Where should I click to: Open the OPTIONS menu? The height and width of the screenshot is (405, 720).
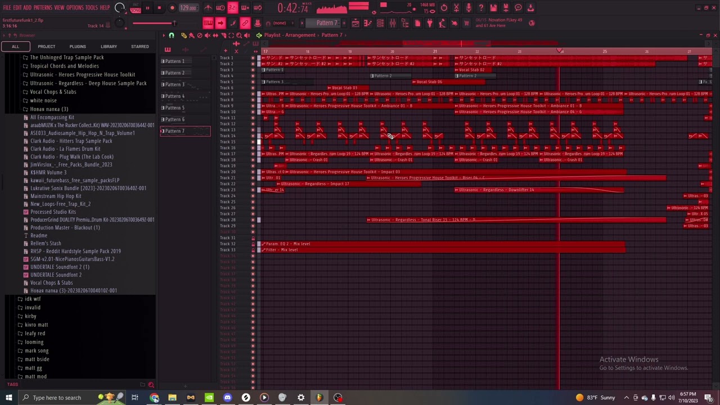coord(75,8)
